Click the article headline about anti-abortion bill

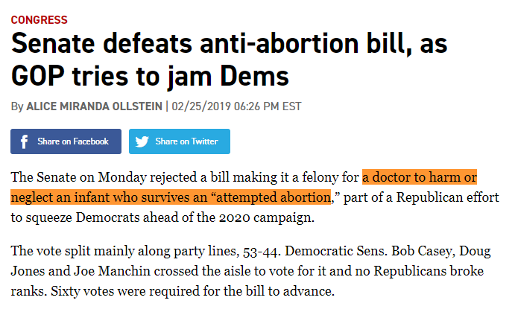coord(229,60)
